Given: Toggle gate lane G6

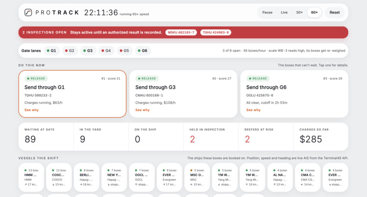Looking at the screenshot, I should point(143,51).
